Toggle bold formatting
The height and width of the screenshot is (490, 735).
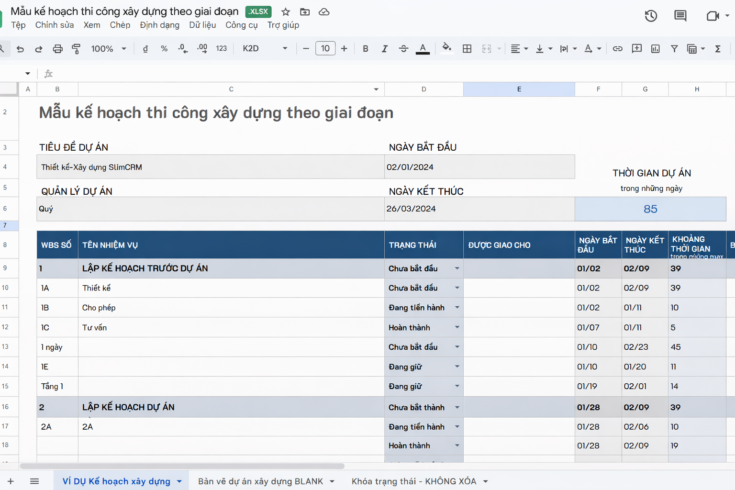click(x=365, y=49)
